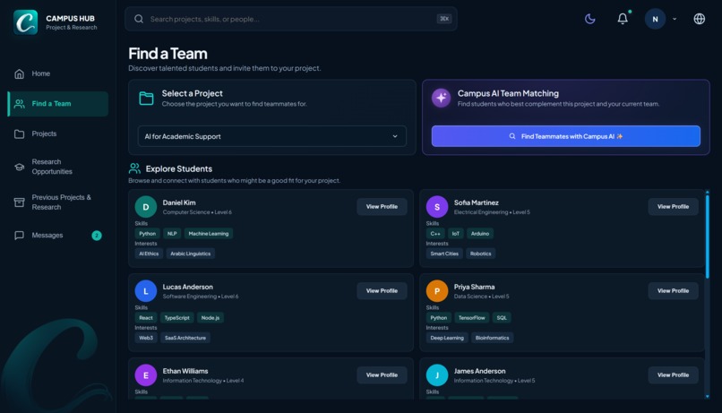722x413 pixels.
Task: Click Ethan Williams's E avatar
Action: pyautogui.click(x=146, y=375)
